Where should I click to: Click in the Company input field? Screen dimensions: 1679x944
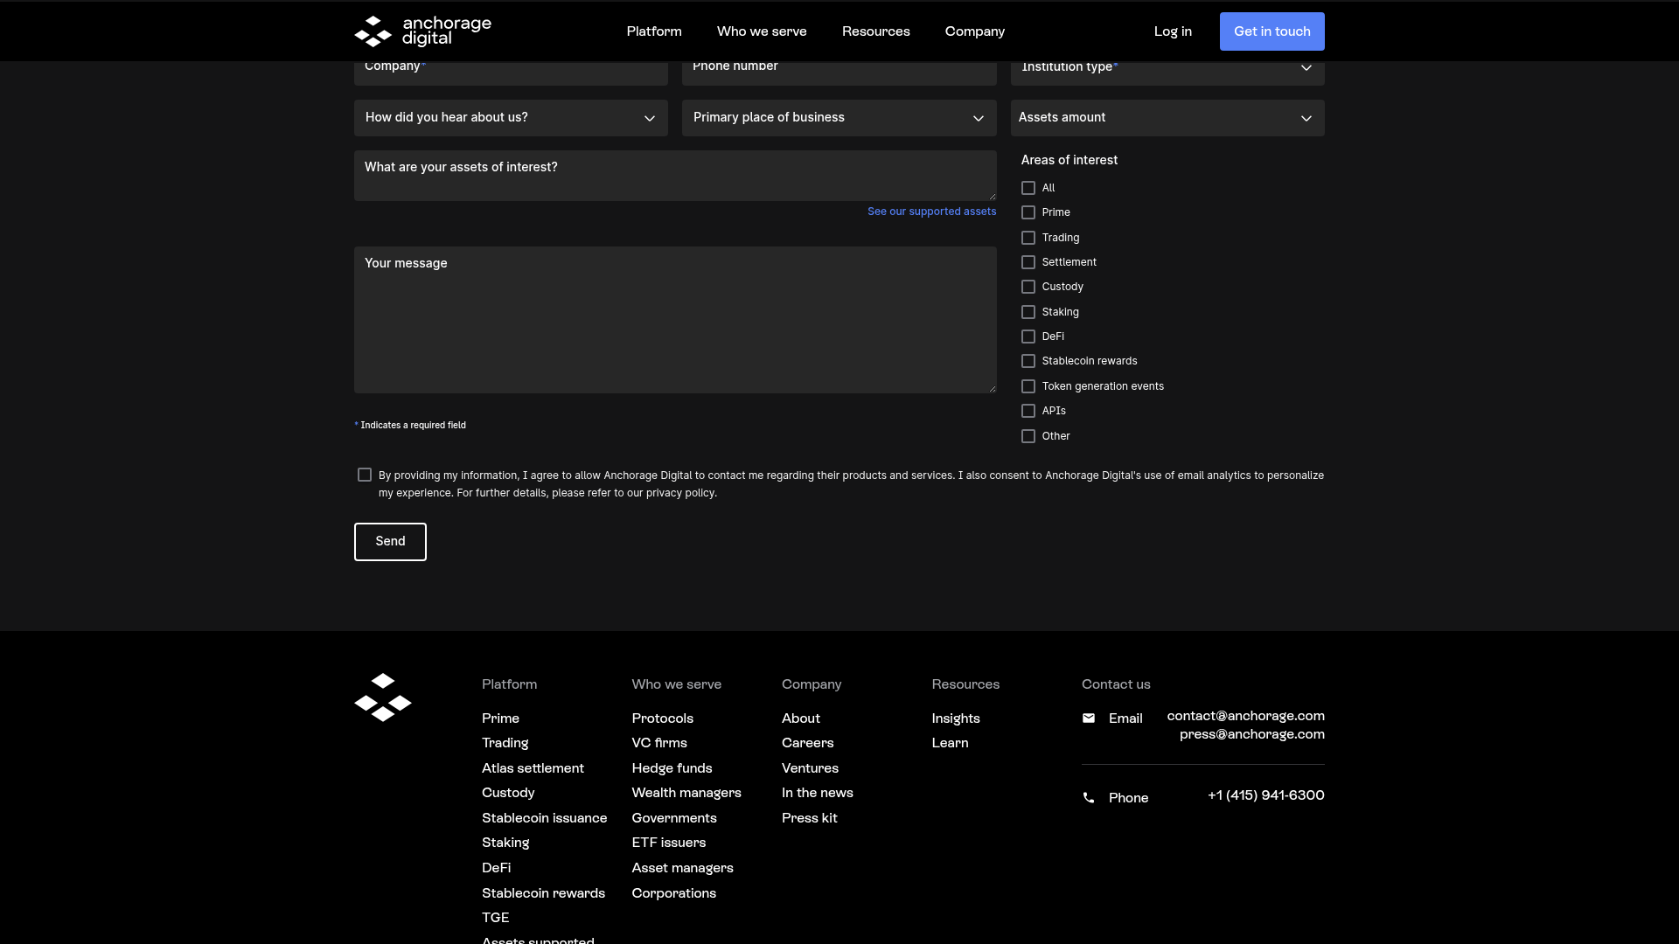click(511, 73)
